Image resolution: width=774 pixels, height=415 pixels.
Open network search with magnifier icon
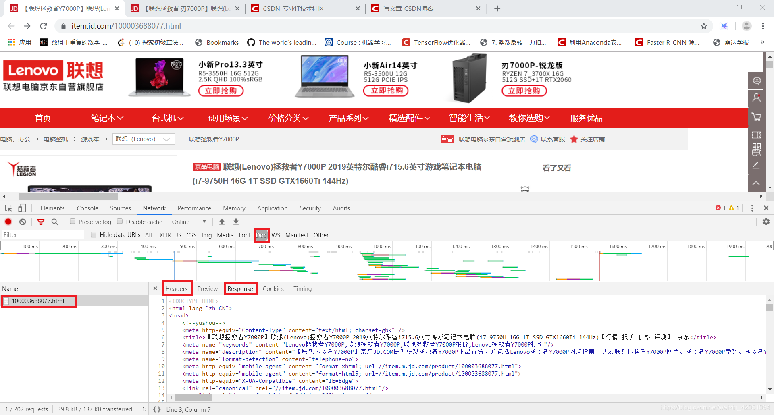pos(55,222)
